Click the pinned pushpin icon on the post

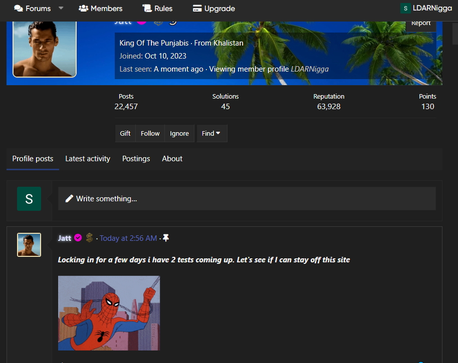click(166, 238)
